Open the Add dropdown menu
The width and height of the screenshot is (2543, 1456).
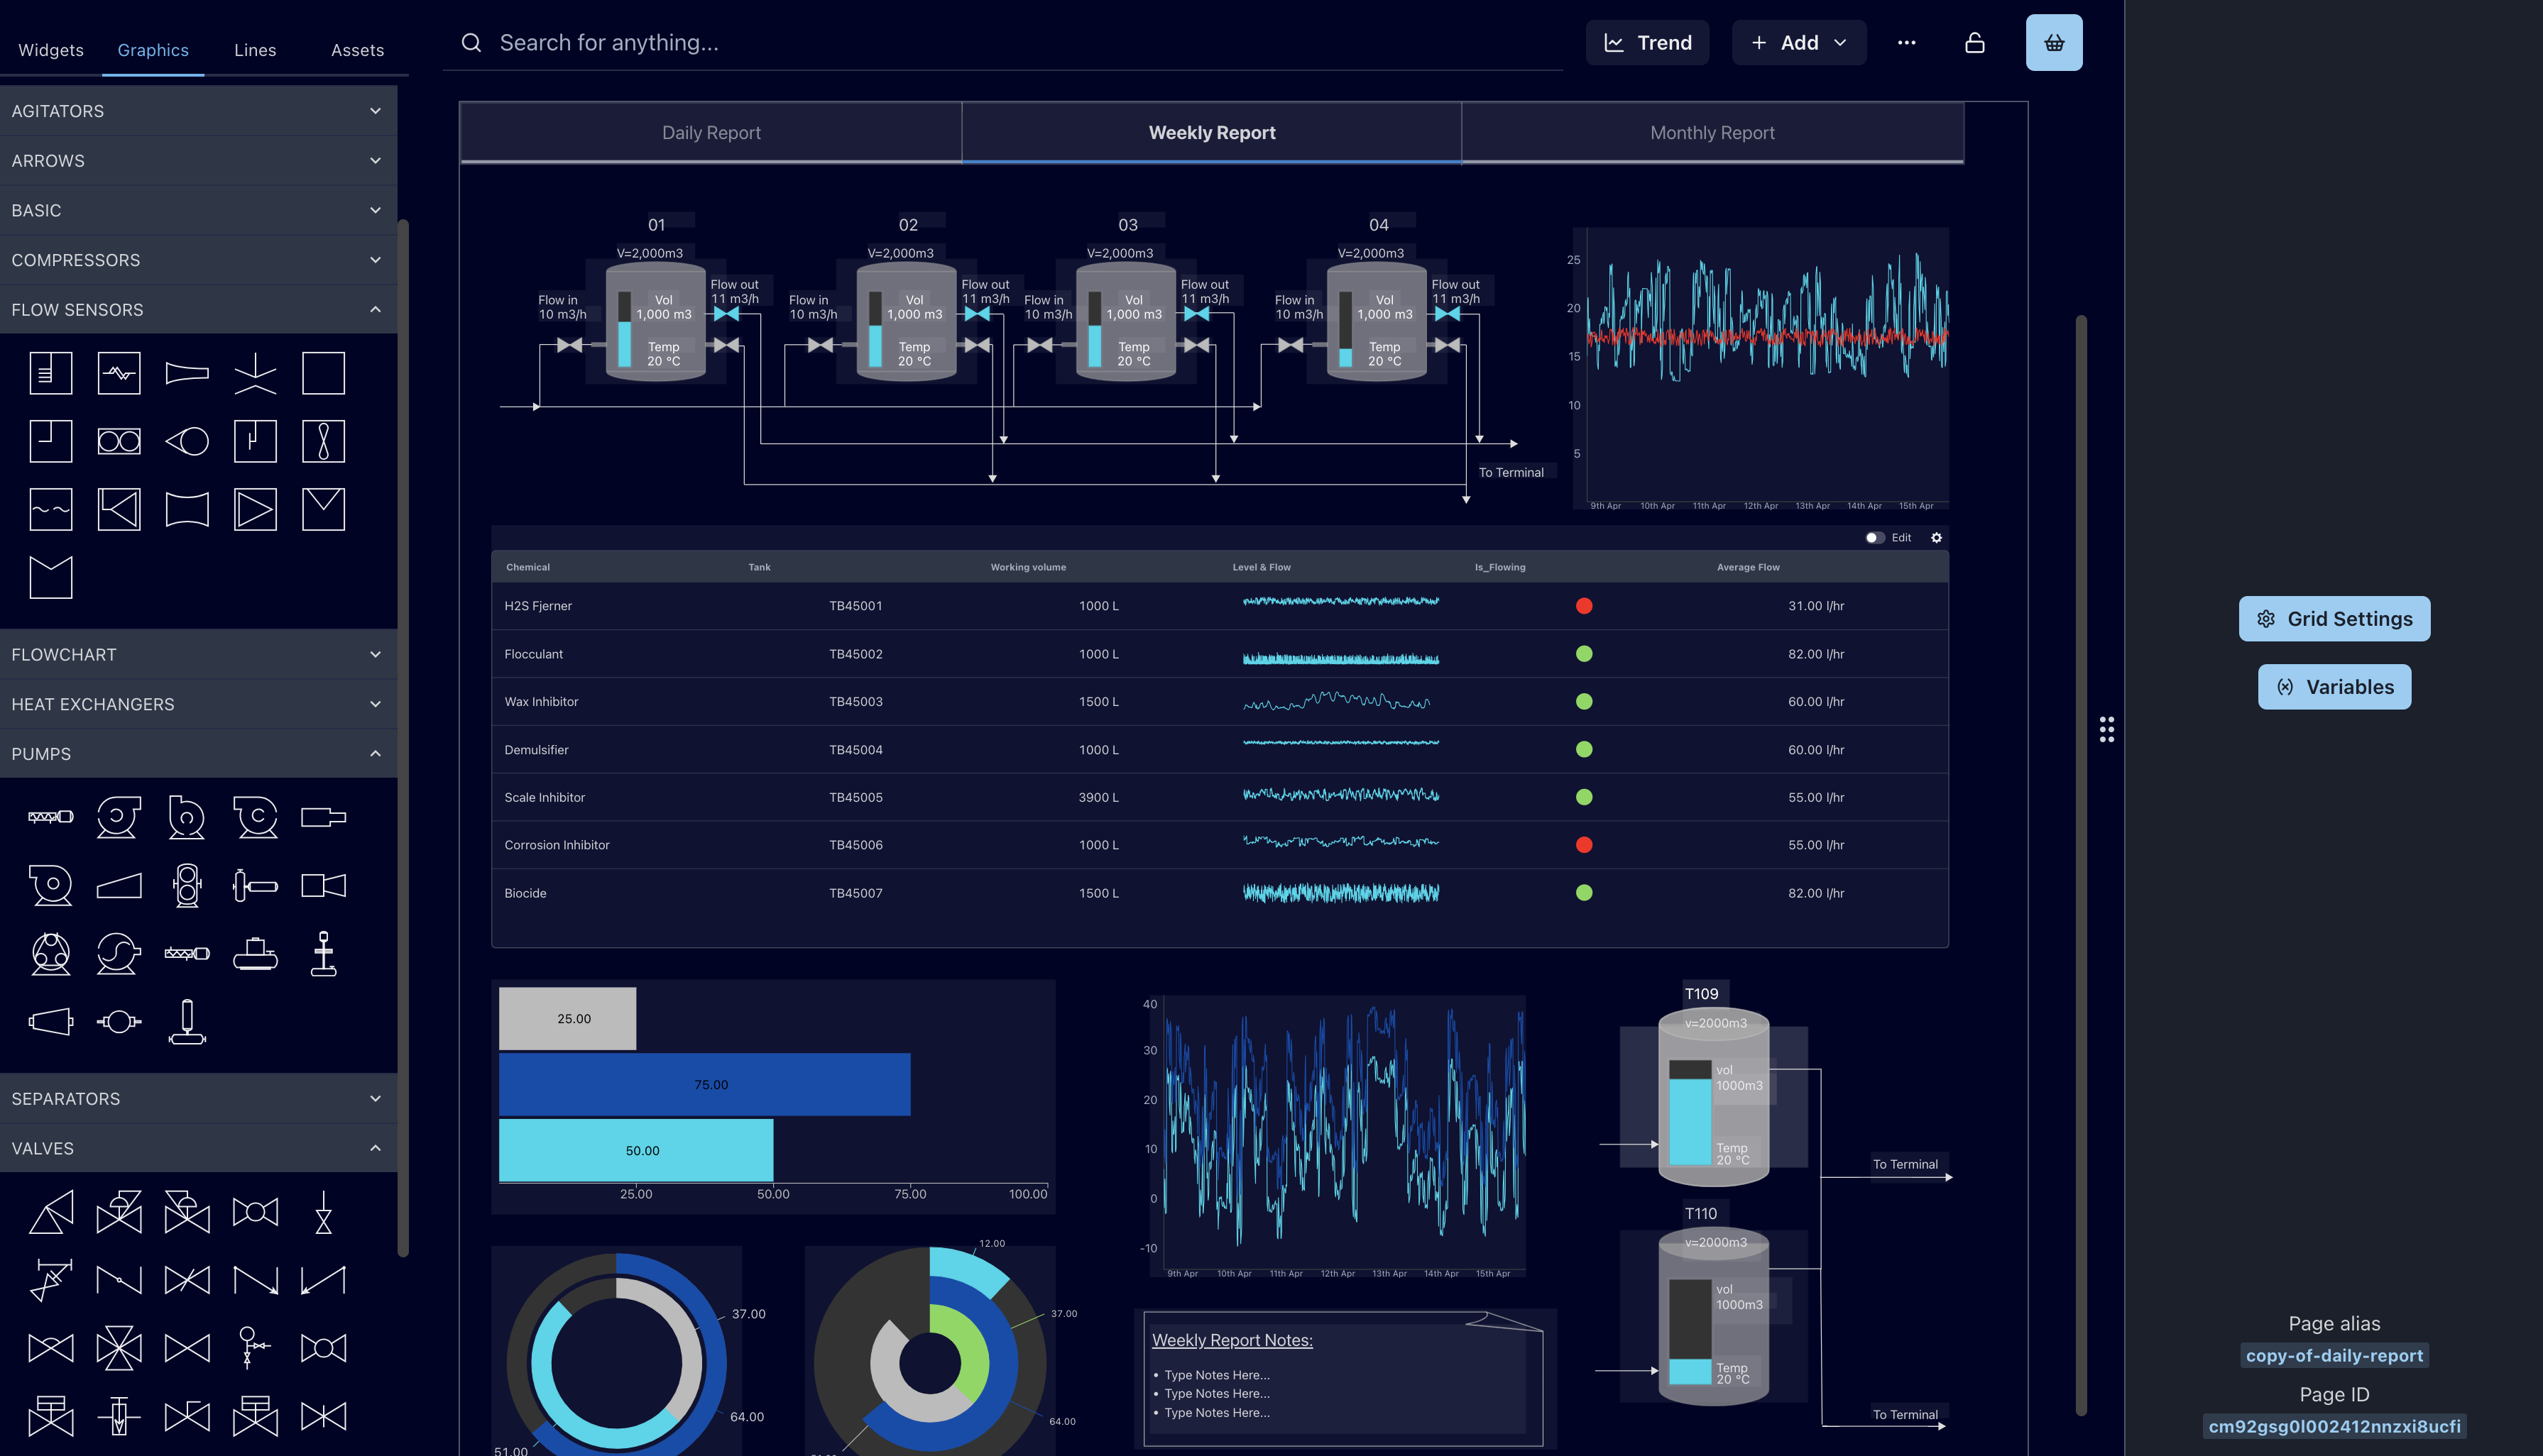(x=1799, y=43)
